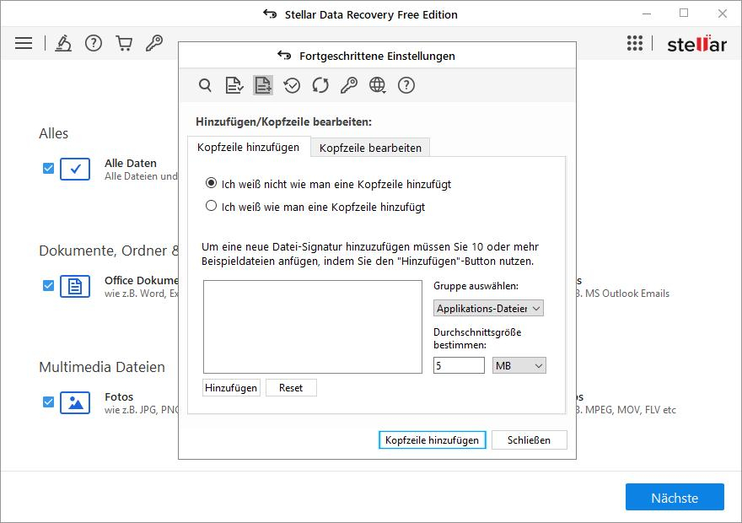This screenshot has width=742, height=523.
Task: Select "Ich weiß wie man eine Kopfzeile hinzufügt"
Action: 212,206
